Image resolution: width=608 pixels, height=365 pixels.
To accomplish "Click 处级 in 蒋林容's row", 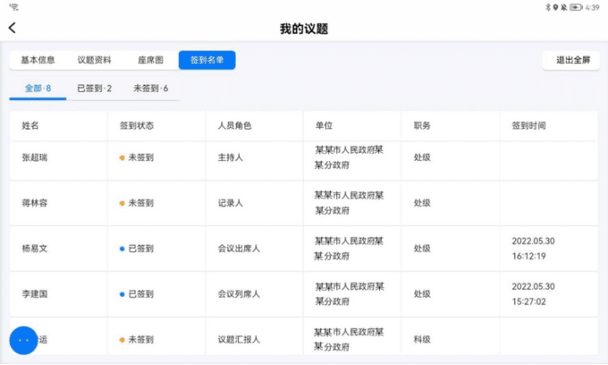I will point(422,203).
